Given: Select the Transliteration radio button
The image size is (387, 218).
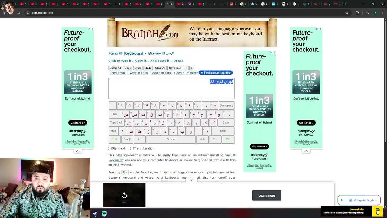Looking at the screenshot, I should (132, 148).
